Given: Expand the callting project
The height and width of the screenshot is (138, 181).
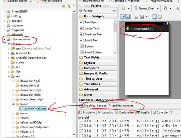Looking at the screenshot, I should coord(4,16).
